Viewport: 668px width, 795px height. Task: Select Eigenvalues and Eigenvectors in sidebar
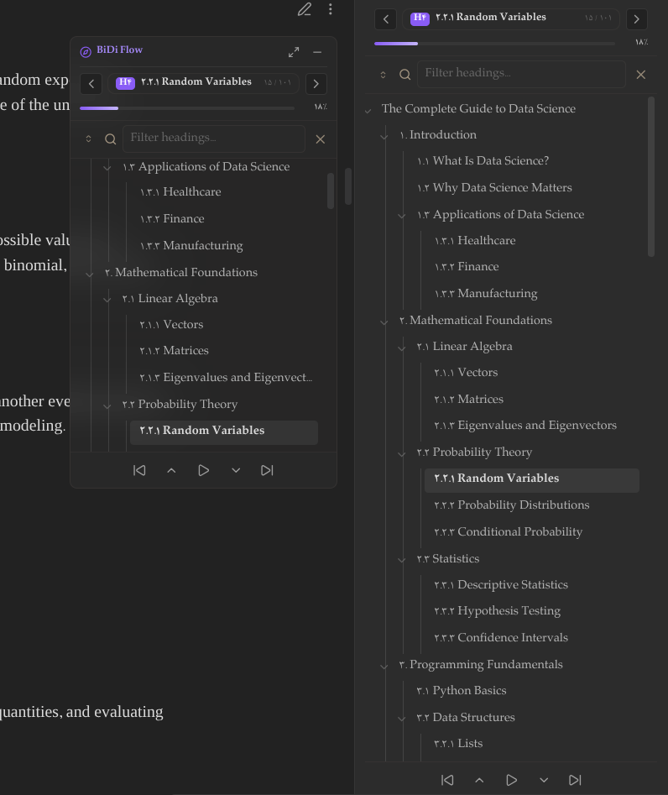coord(525,426)
